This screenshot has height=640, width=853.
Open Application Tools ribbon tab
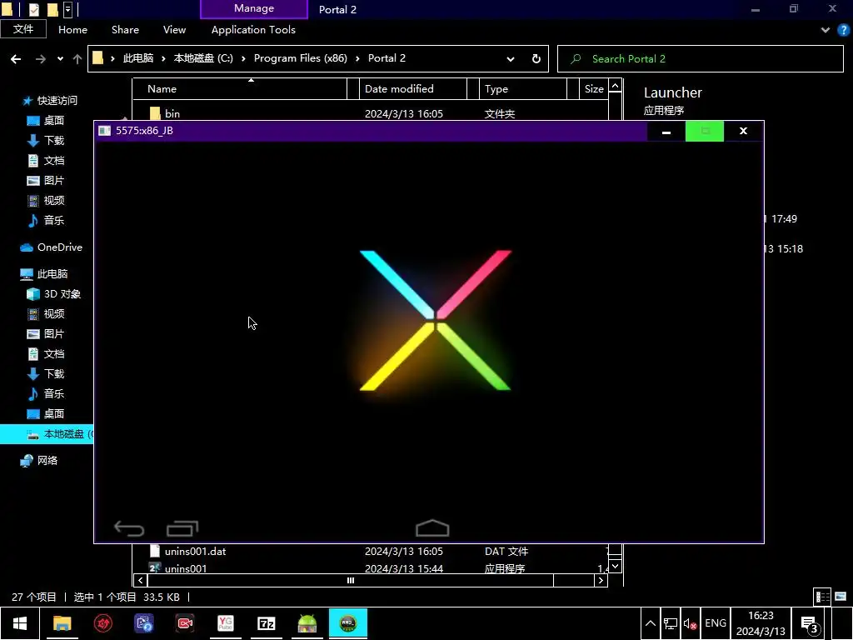[x=253, y=30]
